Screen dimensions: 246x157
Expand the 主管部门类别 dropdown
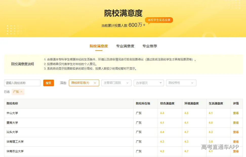tap(116, 83)
